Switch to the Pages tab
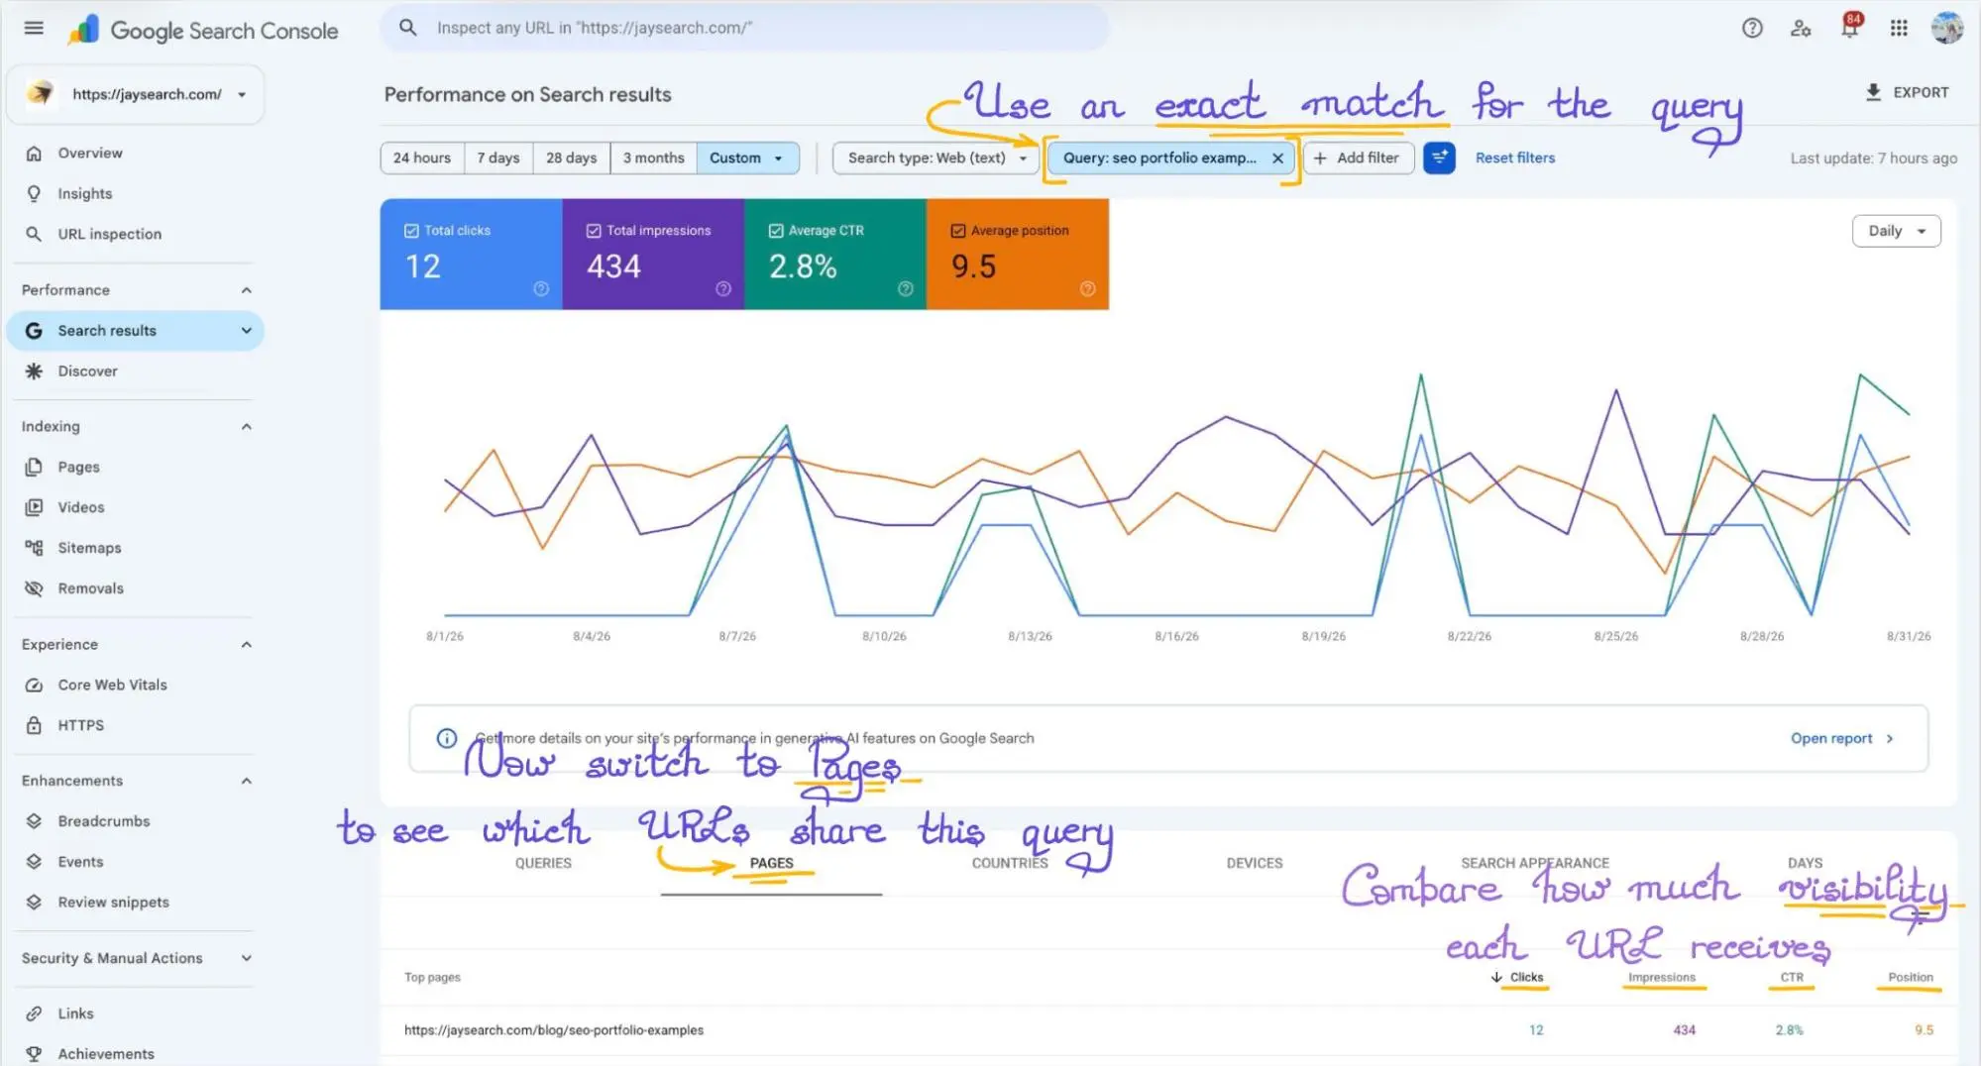The image size is (1981, 1066). [x=771, y=863]
